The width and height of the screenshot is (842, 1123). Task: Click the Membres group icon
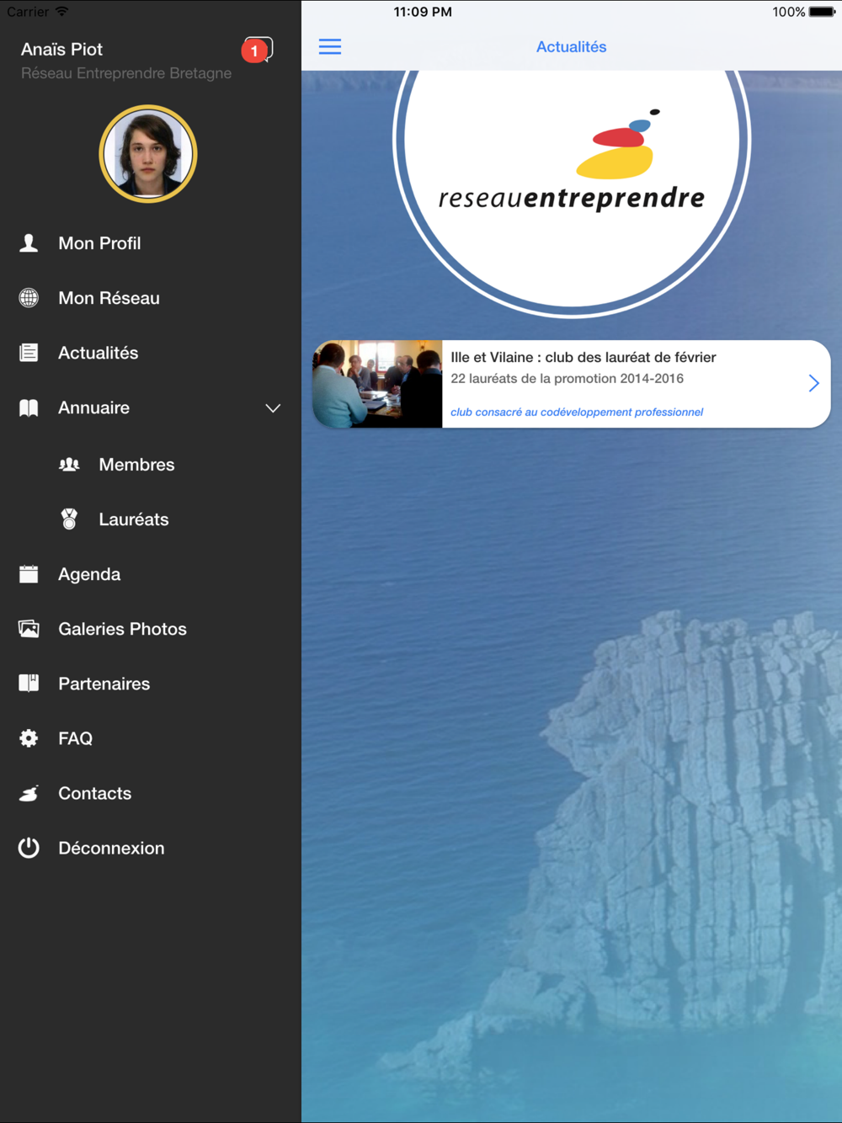click(69, 465)
